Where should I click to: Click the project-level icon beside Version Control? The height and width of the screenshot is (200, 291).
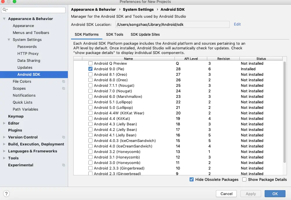(64, 137)
